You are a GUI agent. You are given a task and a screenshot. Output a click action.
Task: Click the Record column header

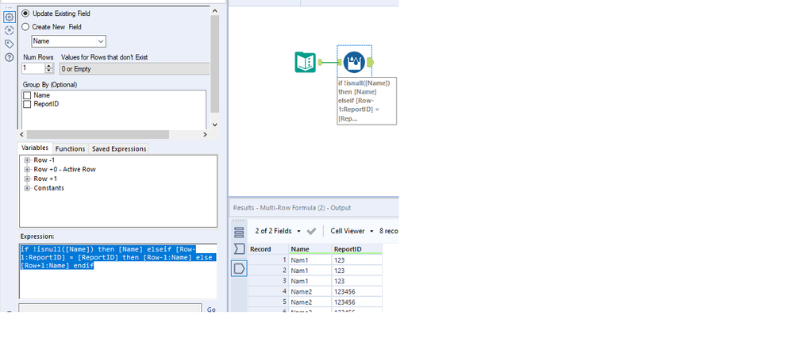(x=268, y=249)
